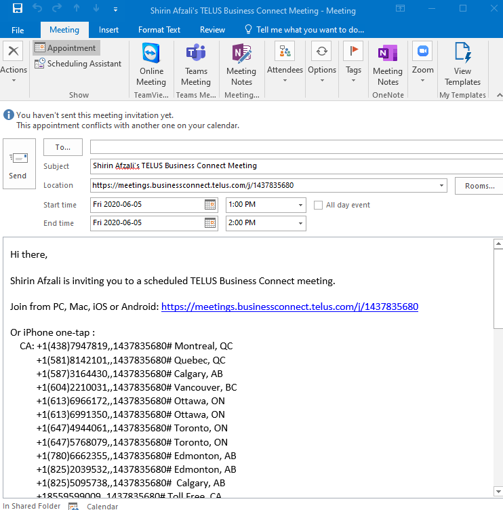Click the Montreal, QC phone number line
The height and width of the screenshot is (510, 503).
(126, 346)
